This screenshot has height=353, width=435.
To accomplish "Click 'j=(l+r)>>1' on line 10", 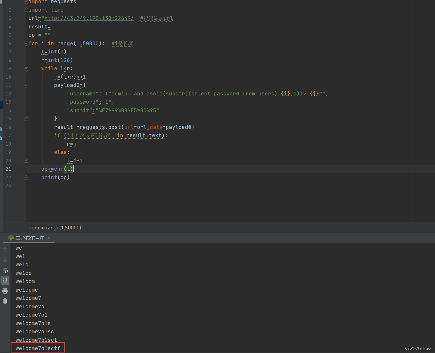I will (x=70, y=77).
